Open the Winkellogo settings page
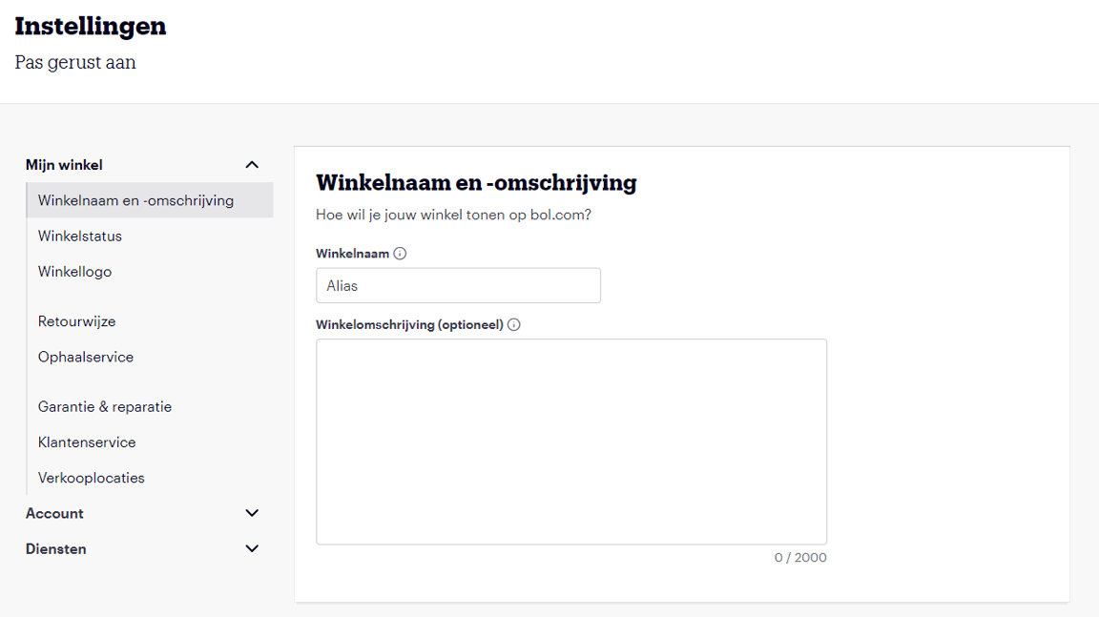Image resolution: width=1099 pixels, height=617 pixels. pyautogui.click(x=74, y=271)
